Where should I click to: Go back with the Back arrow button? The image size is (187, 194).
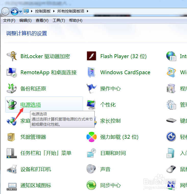(5, 12)
